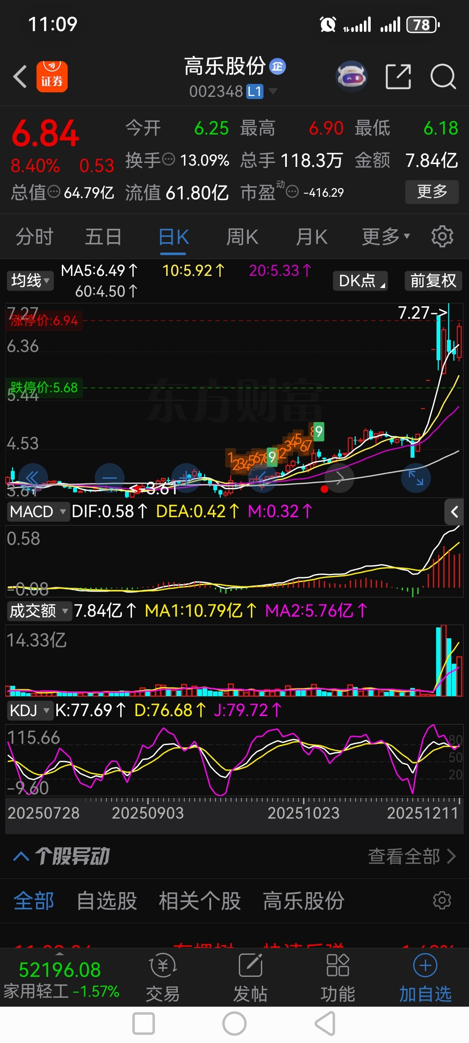Switch to the 五日 tab
This screenshot has width=469, height=1043.
point(103,237)
